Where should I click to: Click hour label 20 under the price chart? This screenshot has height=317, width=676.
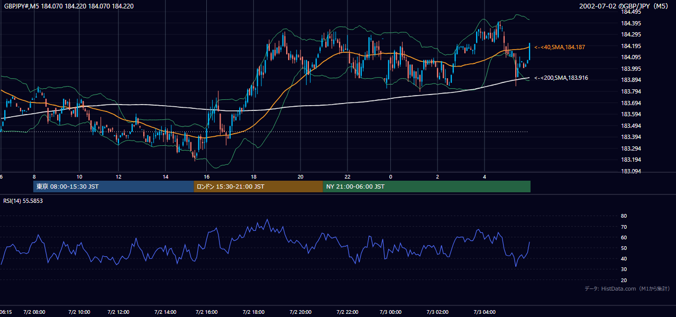click(300, 176)
